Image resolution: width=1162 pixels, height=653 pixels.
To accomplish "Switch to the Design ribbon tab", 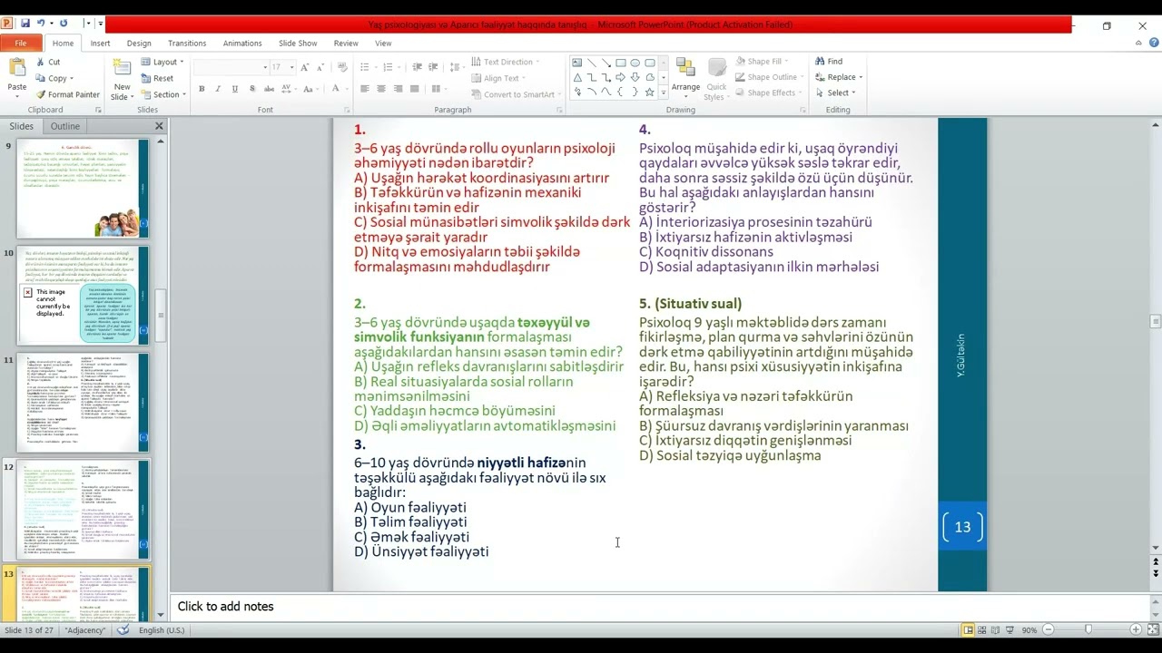I will click(x=139, y=43).
